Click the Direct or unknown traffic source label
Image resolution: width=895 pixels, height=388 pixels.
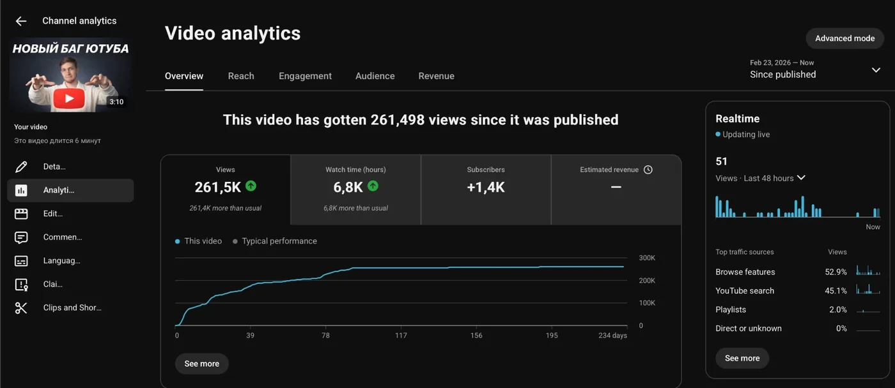click(x=749, y=329)
